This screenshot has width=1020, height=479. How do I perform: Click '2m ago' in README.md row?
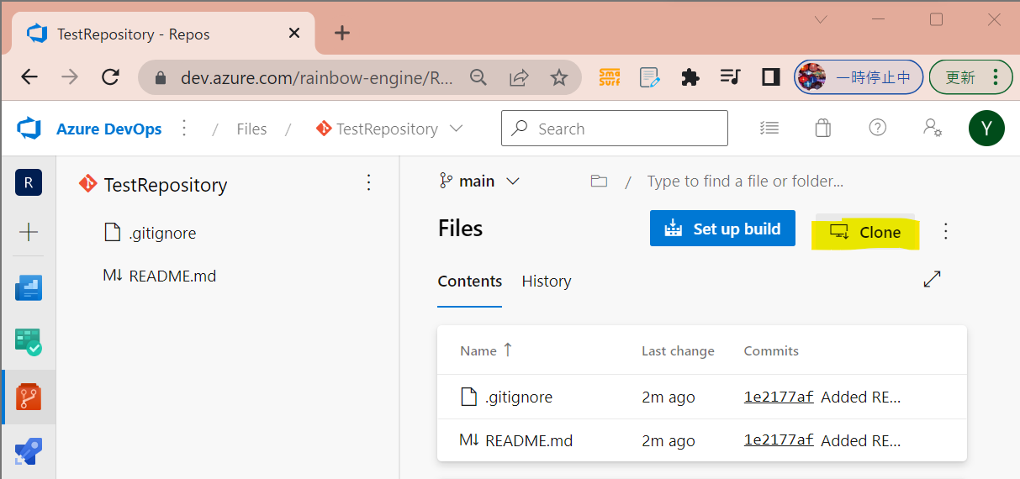coord(669,441)
